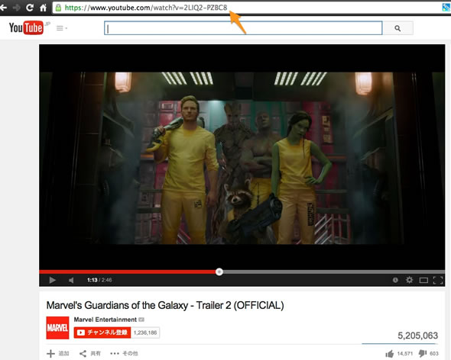451x360 pixels.
Task: Subscribe using the red チャンネル登録 button
Action: click(102, 333)
